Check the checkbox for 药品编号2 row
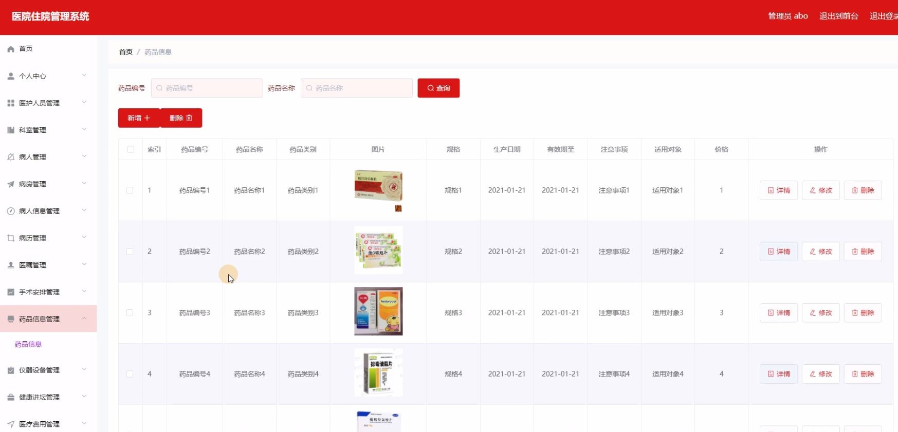This screenshot has width=898, height=432. tap(130, 251)
